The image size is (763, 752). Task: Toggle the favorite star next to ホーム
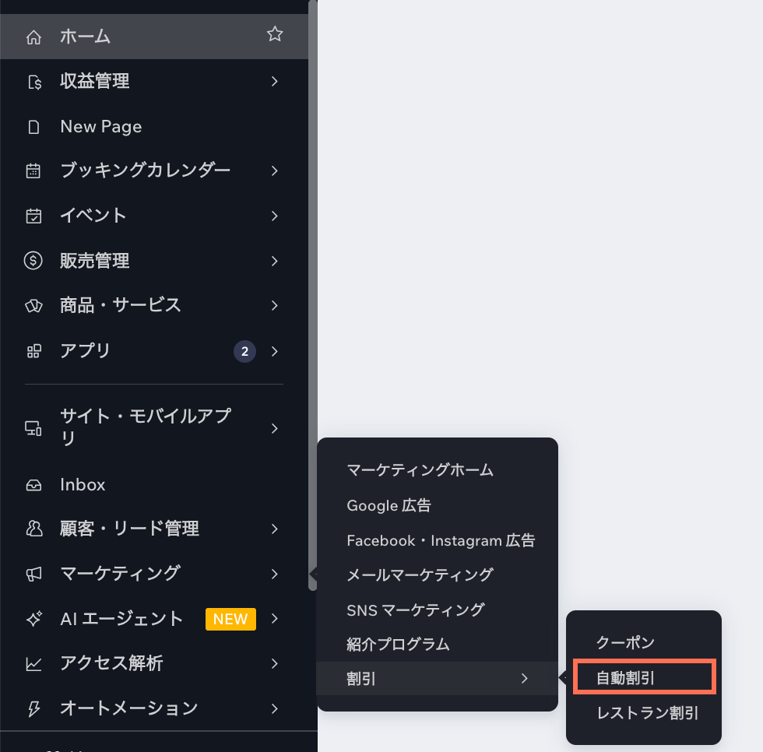[274, 34]
